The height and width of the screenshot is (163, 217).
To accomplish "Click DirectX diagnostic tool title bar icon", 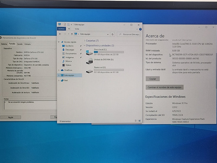I will pos(1,38).
